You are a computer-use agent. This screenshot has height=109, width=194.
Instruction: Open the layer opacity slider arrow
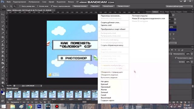click(x=192, y=54)
